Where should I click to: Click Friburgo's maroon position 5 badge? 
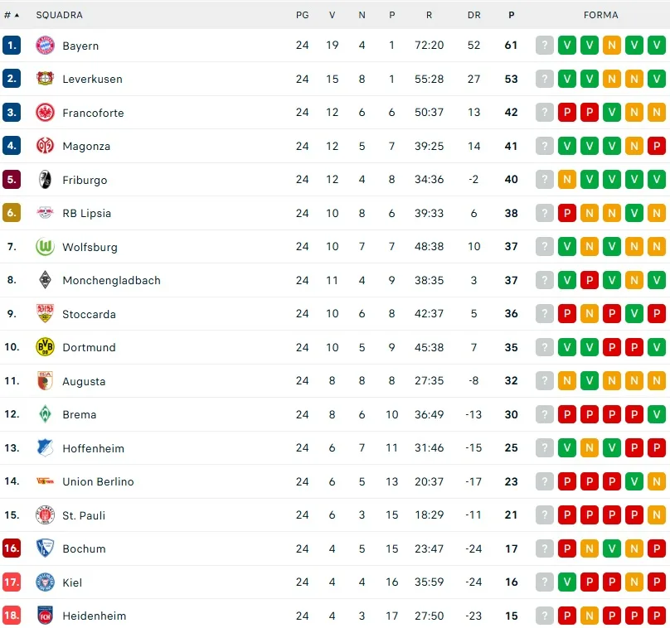pos(12,180)
